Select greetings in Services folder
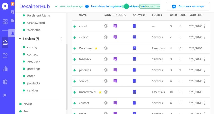This screenshot has width=214, height=114. pyautogui.click(x=34, y=69)
